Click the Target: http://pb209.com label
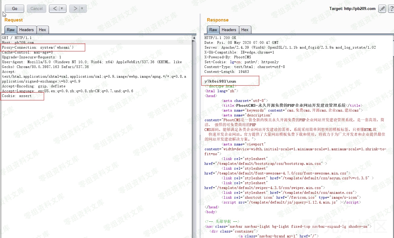The width and height of the screenshot is (394, 238). 352,8
